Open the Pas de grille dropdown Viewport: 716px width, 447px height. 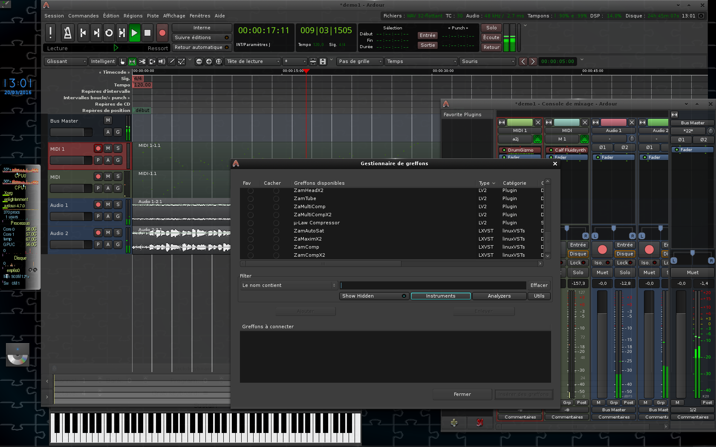pyautogui.click(x=360, y=61)
